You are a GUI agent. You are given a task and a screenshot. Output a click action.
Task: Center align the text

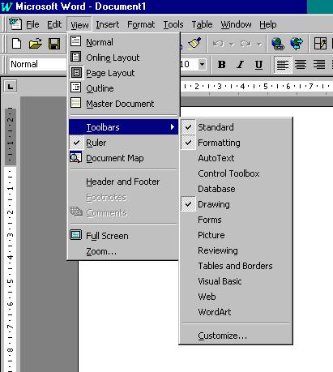301,65
